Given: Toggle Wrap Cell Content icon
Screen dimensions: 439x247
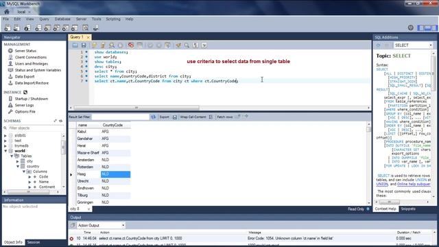Looking at the screenshot, I should 211,117.
